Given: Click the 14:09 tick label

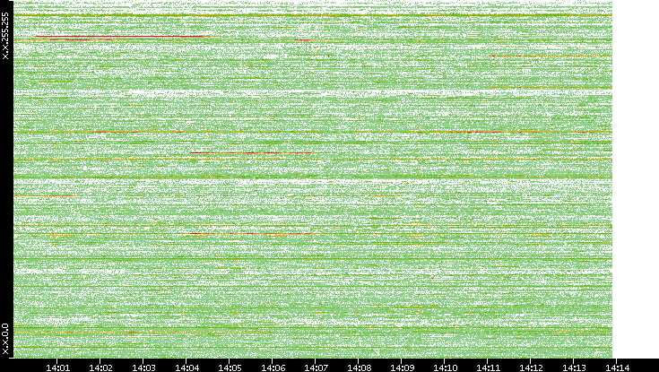Looking at the screenshot, I should [x=402, y=368].
